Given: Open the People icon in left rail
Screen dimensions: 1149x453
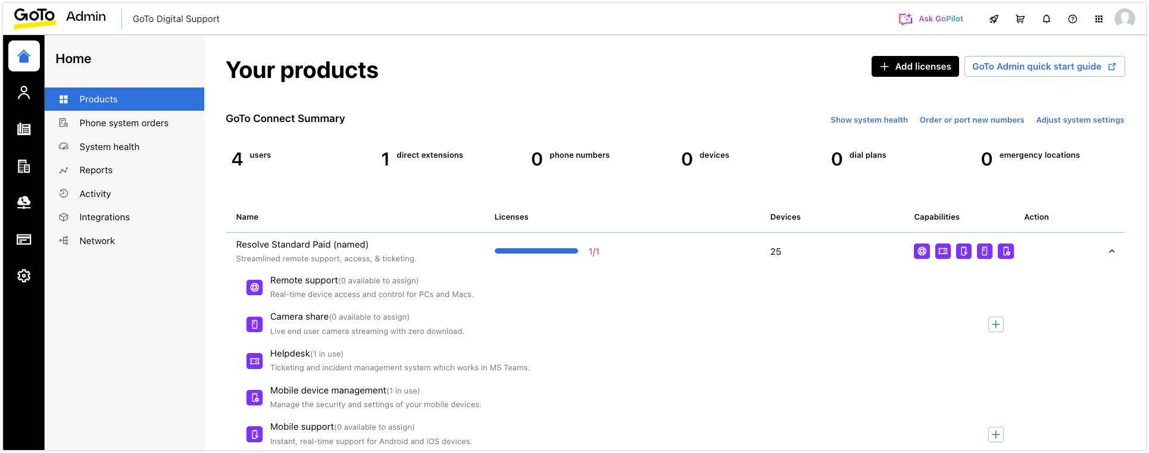Looking at the screenshot, I should click(24, 92).
